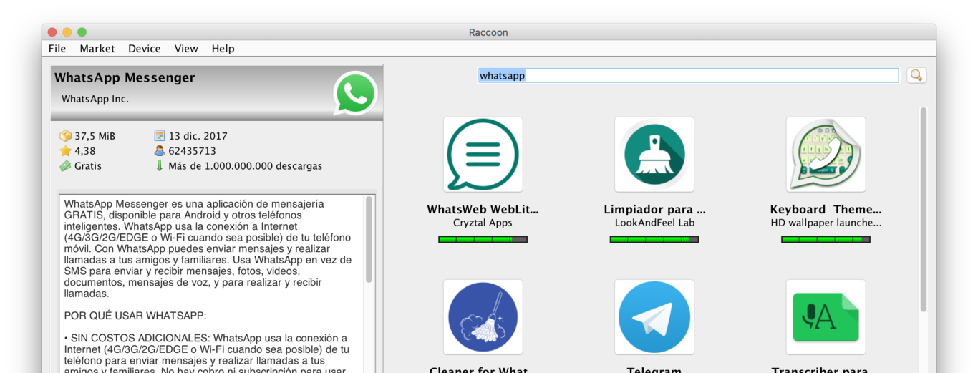Viewport: 978px width, 373px height.
Task: Click the 62435713 ratings count
Action: pyautogui.click(x=192, y=151)
